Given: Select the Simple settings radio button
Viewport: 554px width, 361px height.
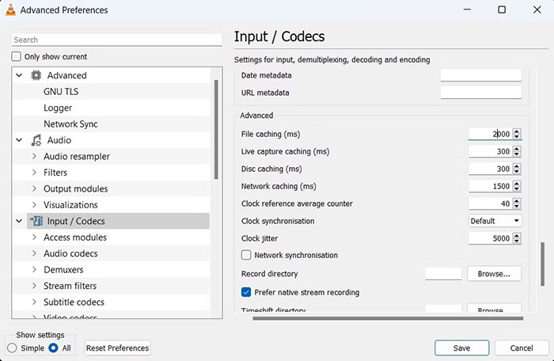Looking at the screenshot, I should click(x=12, y=348).
